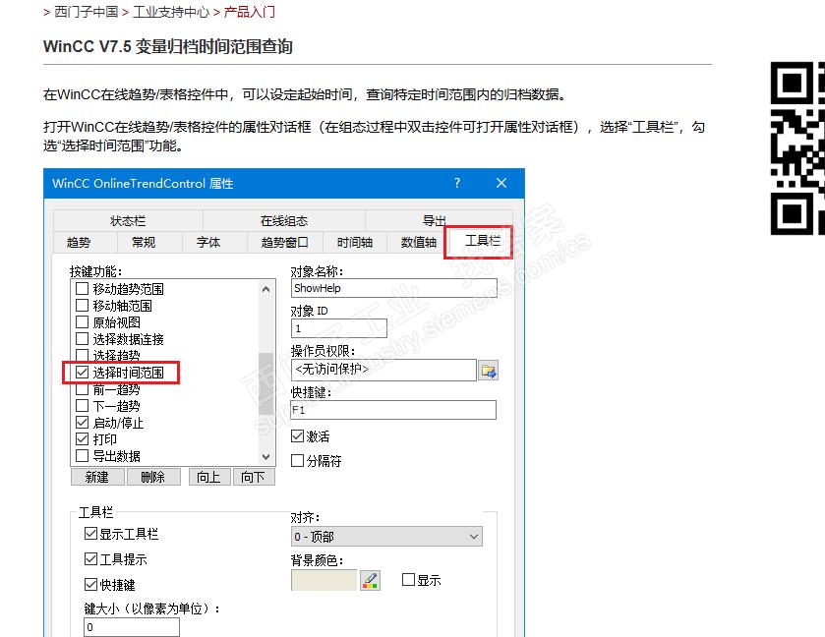Select the 工具栏 tab

point(483,241)
